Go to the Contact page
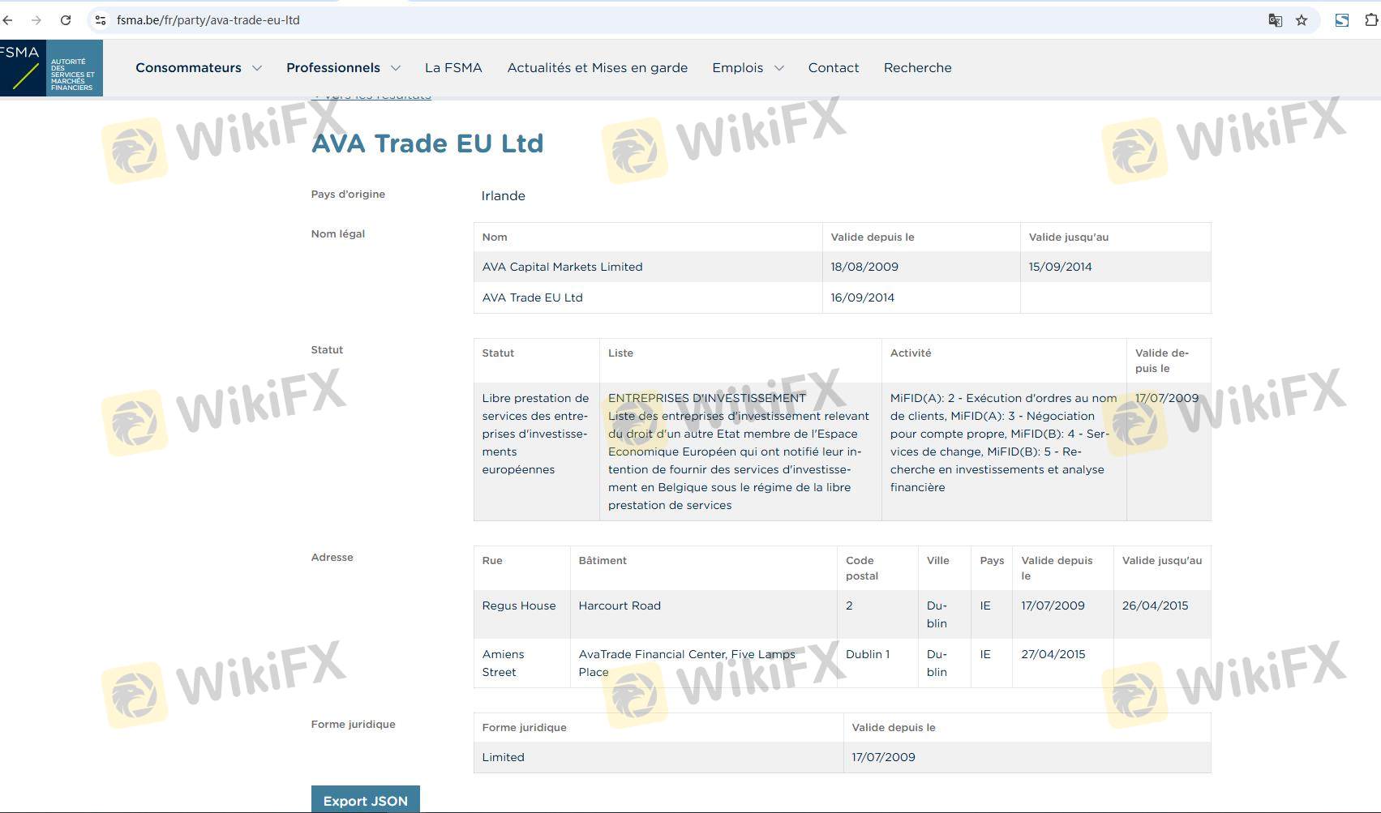 [833, 68]
